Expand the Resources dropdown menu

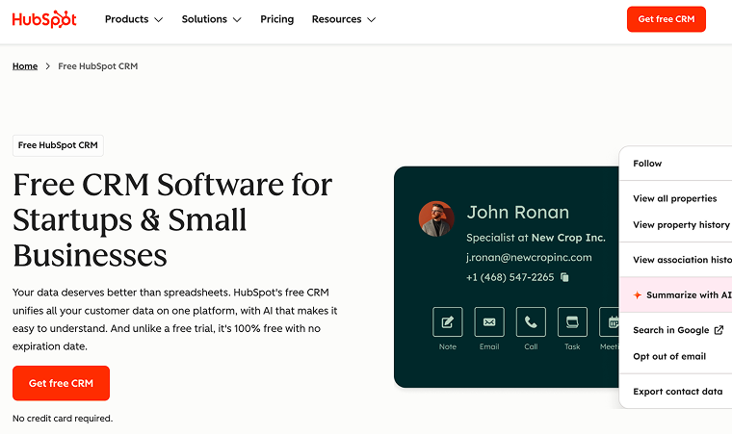point(344,19)
